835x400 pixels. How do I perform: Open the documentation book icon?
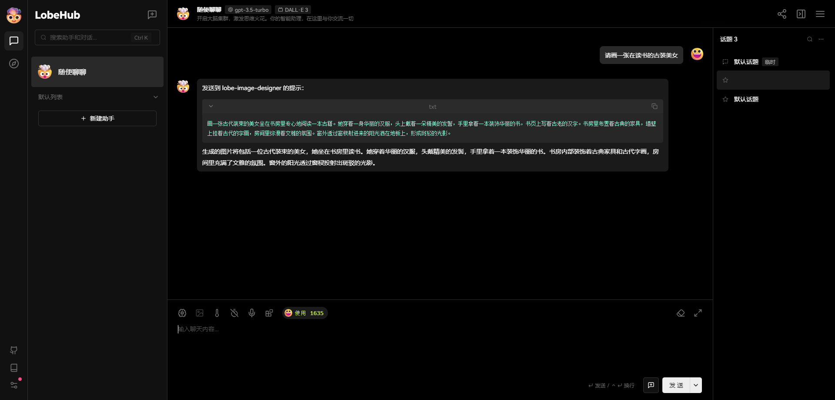pyautogui.click(x=14, y=368)
